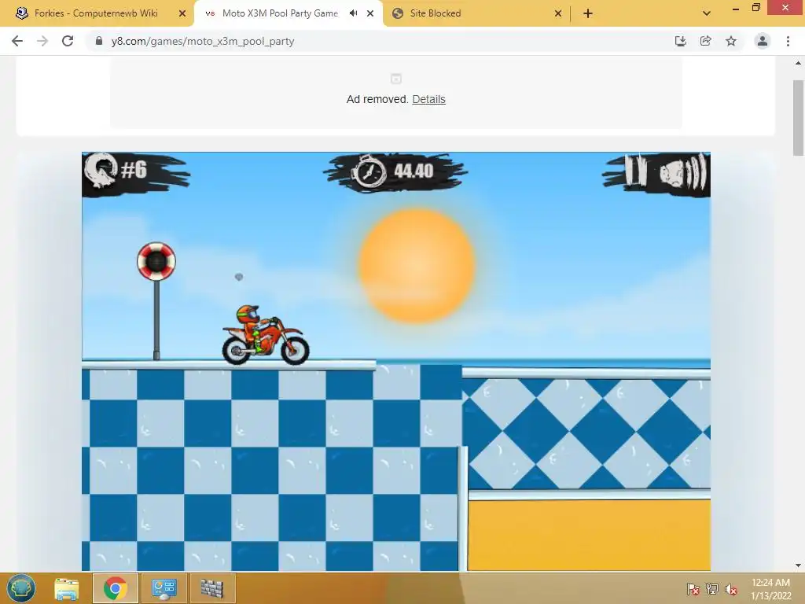Viewport: 805px width, 604px height.
Task: Click the page scrollbar up arrow
Action: point(799,63)
